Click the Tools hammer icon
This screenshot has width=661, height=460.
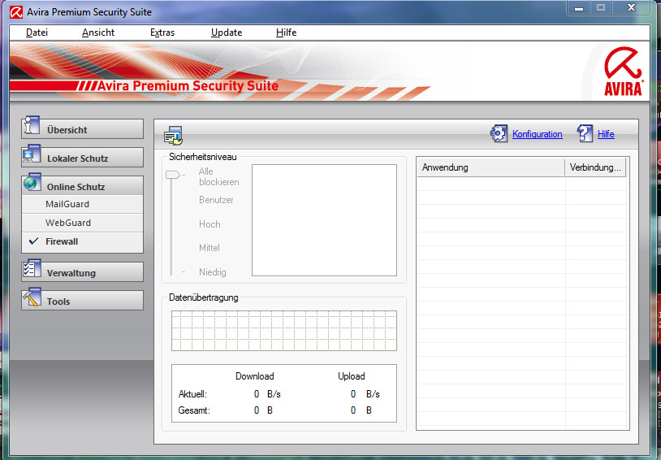[32, 297]
